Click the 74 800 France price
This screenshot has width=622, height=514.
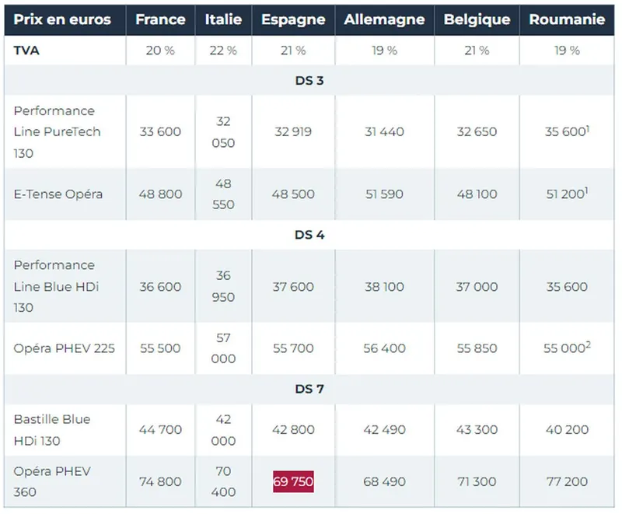pyautogui.click(x=160, y=481)
